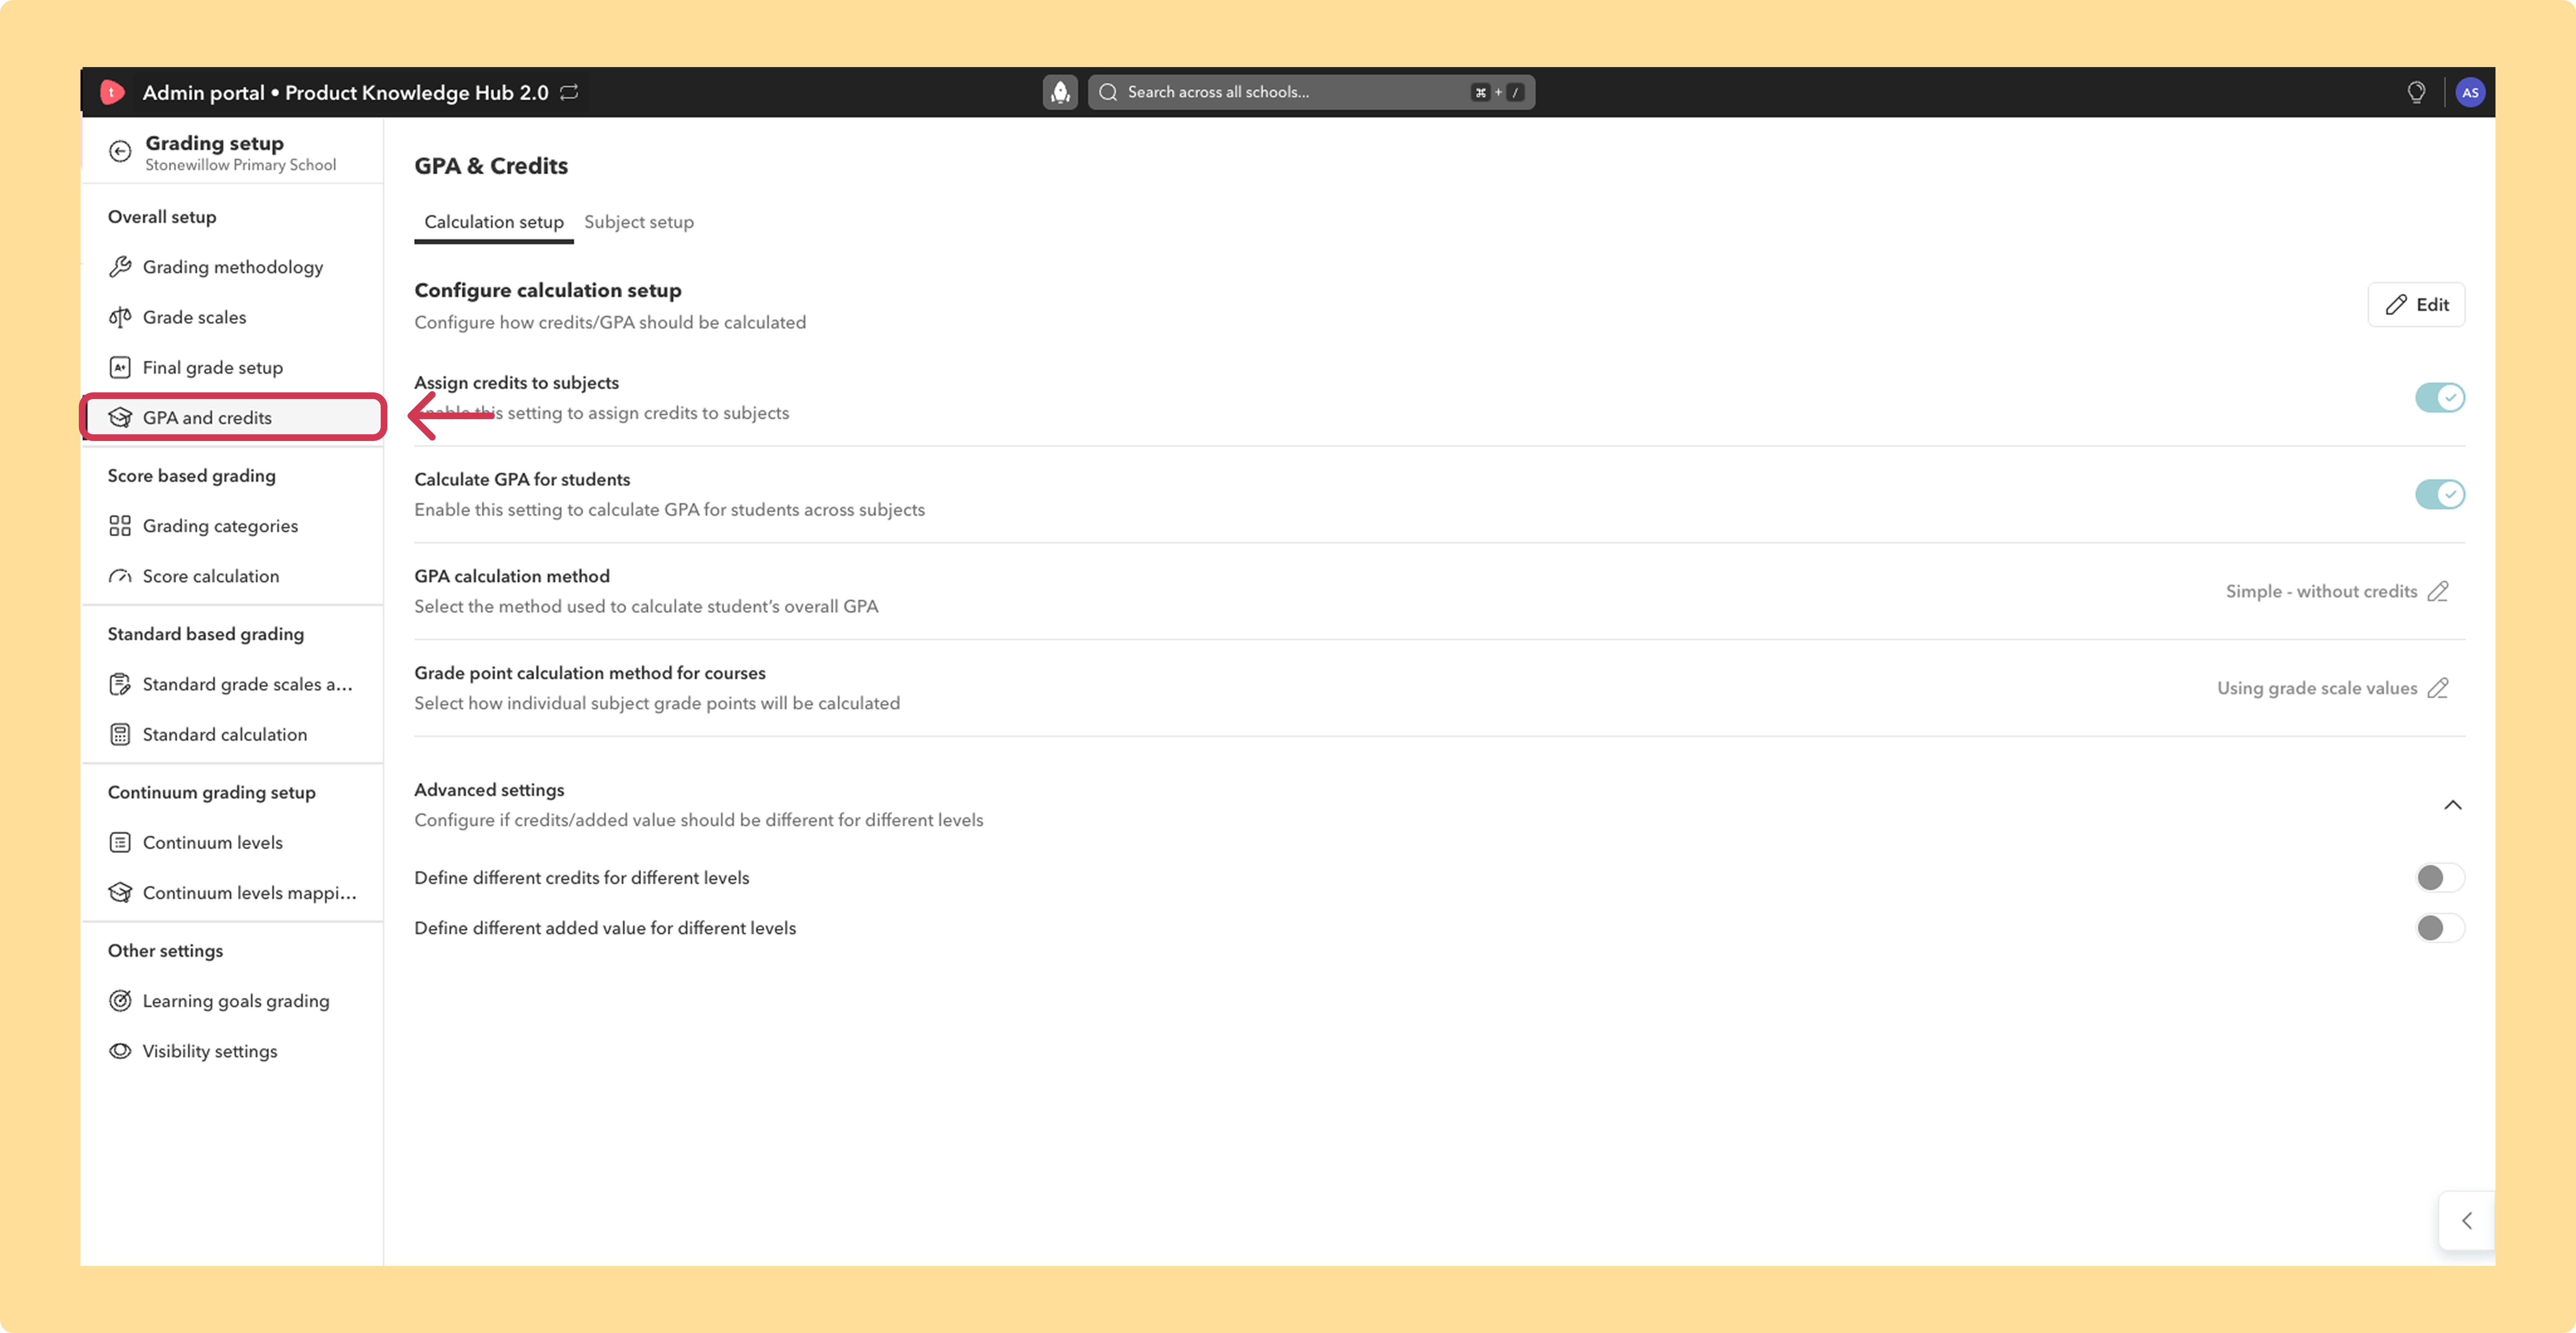This screenshot has height=1333, width=2576.
Task: Click the balance scale icon for Grade scales
Action: (x=120, y=317)
